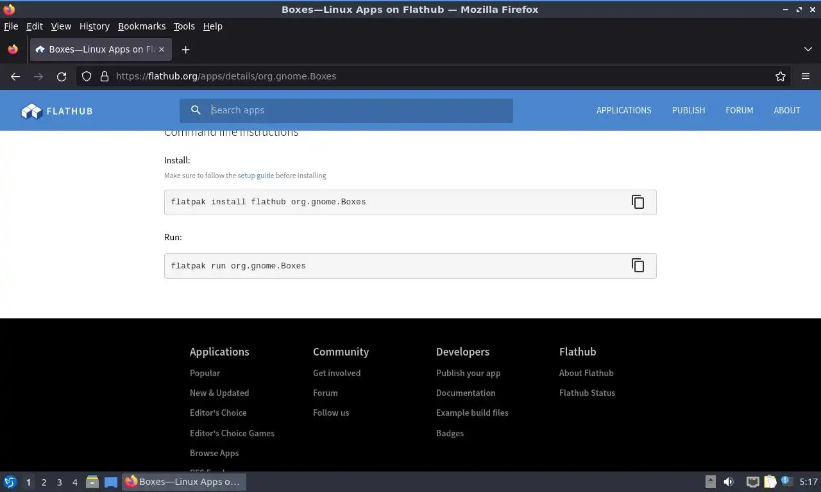821x492 pixels.
Task: Open the Community Forum footer link
Action: [x=325, y=393]
